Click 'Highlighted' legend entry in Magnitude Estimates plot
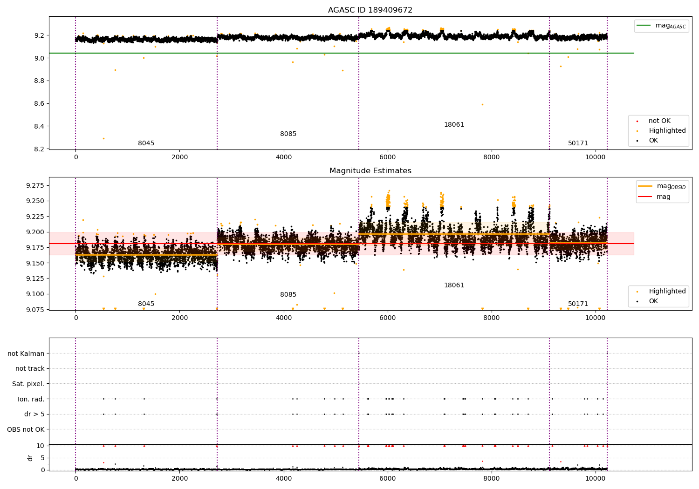 click(662, 291)
